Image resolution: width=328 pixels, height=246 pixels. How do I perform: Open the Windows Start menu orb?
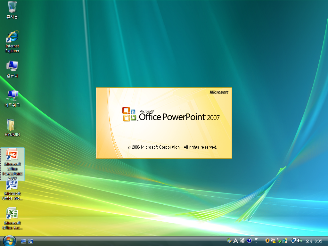[9, 241]
